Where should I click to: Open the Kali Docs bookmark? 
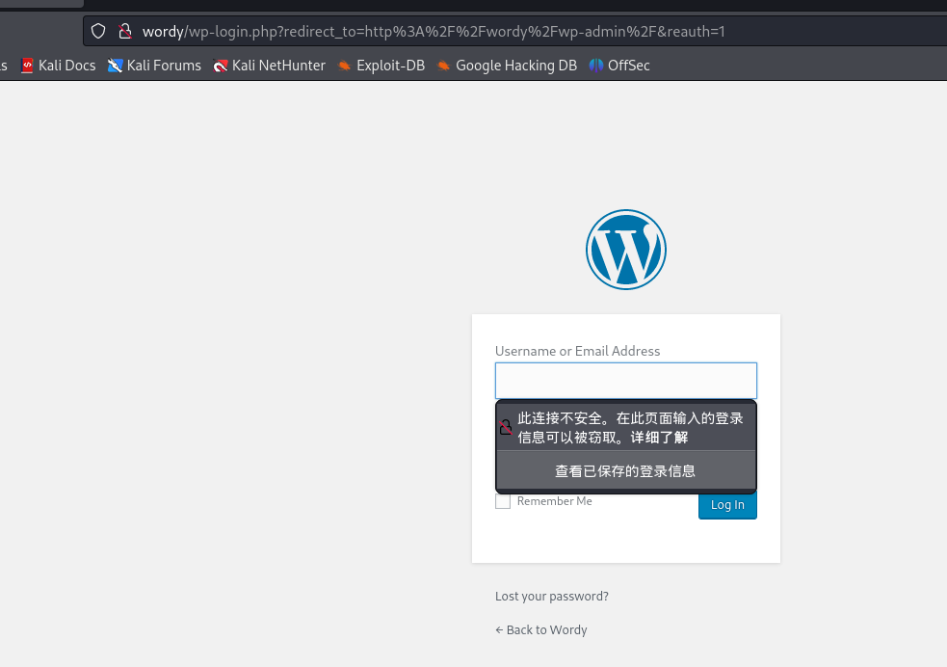point(58,66)
